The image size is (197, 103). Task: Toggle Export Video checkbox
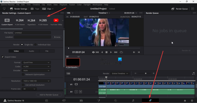(3, 57)
